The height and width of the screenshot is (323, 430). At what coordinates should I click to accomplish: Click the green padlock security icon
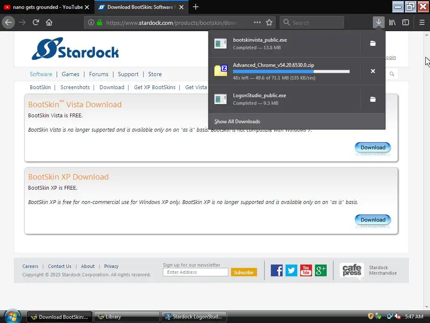point(100,23)
